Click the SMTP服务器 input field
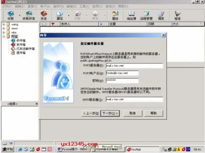The height and width of the screenshot is (153, 205). [135, 100]
